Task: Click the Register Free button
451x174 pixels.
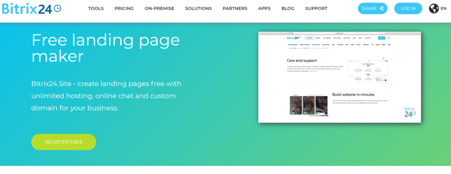Action: [x=63, y=142]
